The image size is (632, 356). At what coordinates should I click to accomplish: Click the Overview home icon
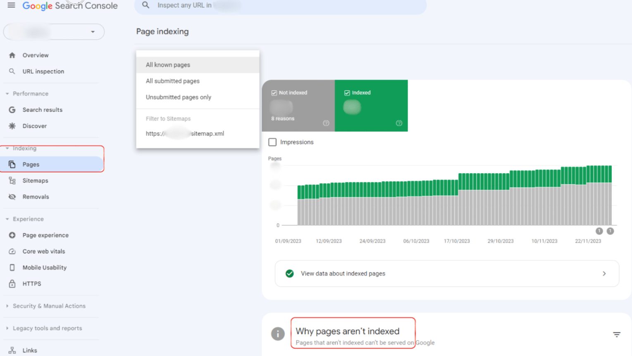tap(12, 55)
